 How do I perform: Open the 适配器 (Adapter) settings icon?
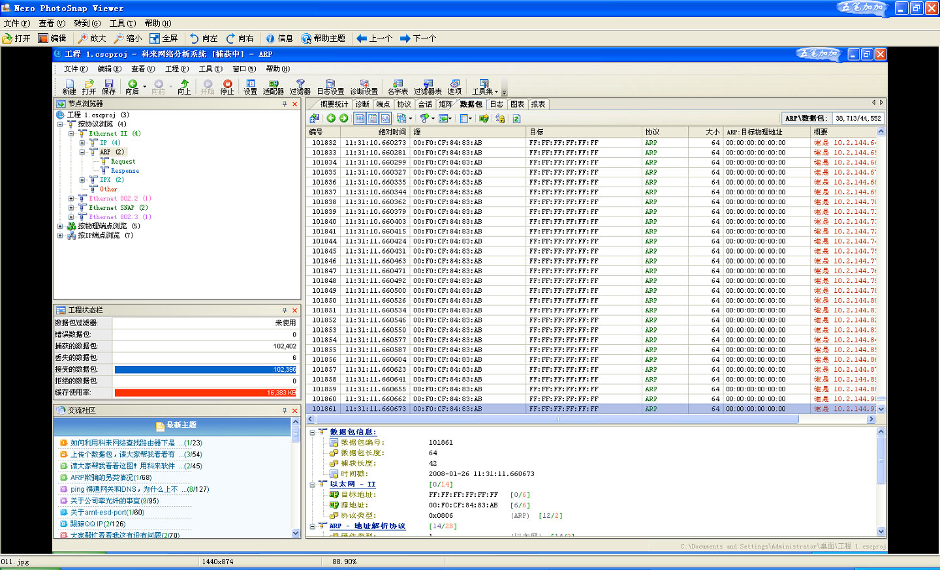pyautogui.click(x=274, y=85)
